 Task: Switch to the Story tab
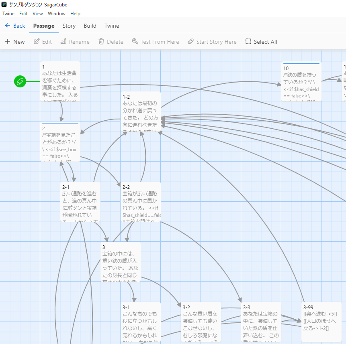point(69,26)
